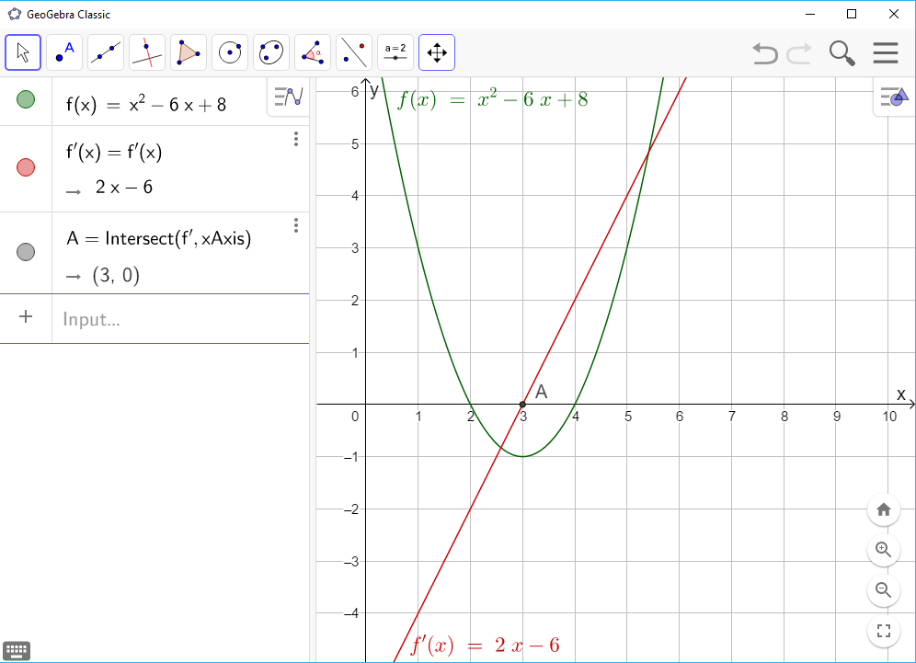Open more options for point A row
916x663 pixels.
click(296, 225)
